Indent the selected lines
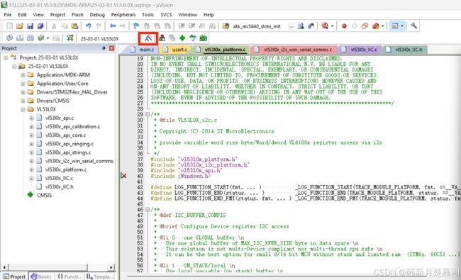 [x=182, y=26]
